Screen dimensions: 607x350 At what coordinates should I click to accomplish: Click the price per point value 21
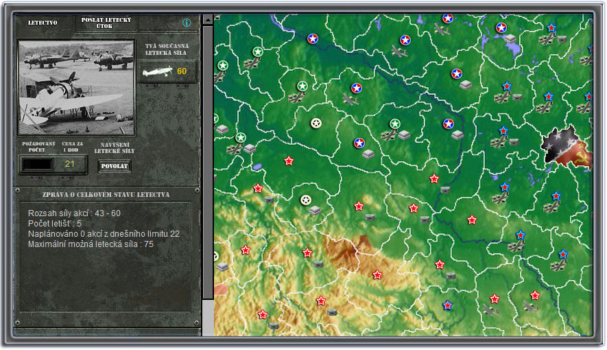coord(69,164)
